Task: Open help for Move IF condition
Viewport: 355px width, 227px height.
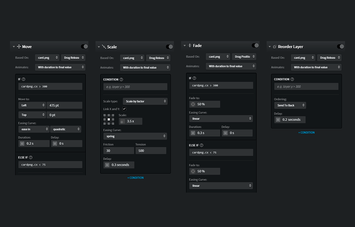Action: [x=23, y=79]
